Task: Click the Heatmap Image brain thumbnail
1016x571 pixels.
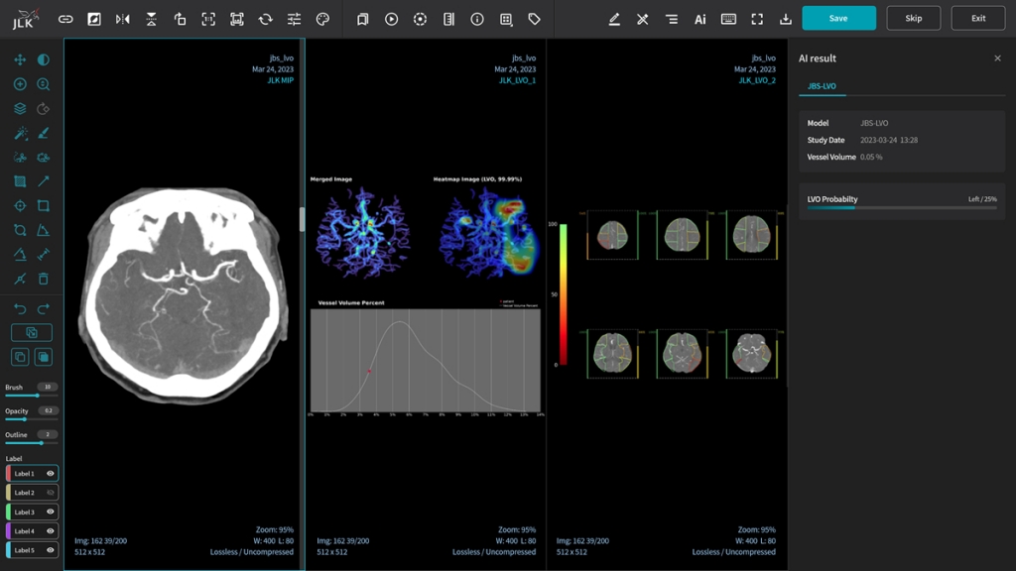Action: pyautogui.click(x=479, y=232)
